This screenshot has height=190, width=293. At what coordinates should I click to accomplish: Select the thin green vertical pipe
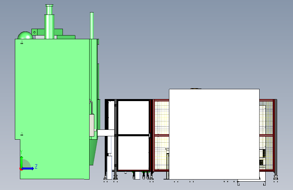point(92,26)
